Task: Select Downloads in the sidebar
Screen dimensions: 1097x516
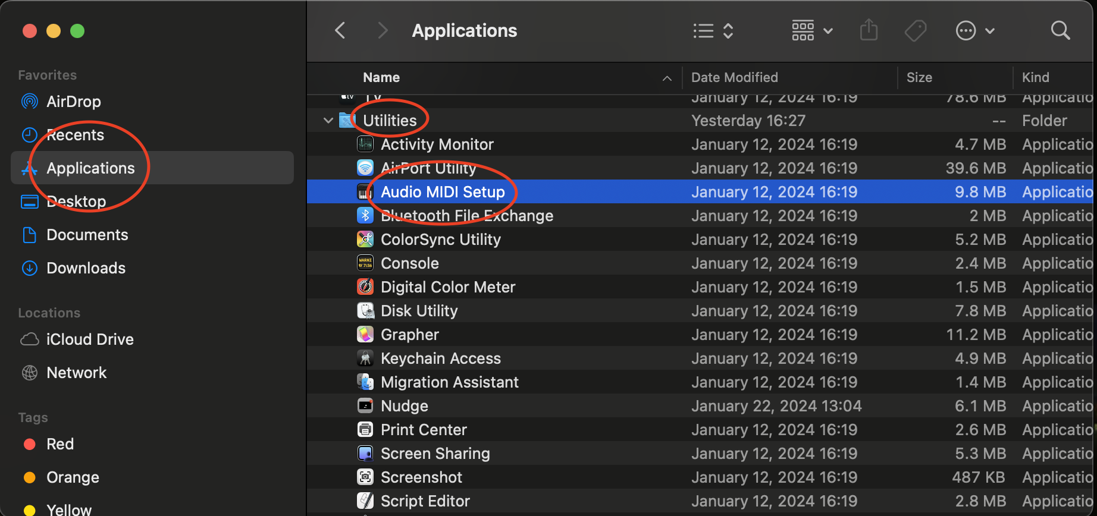Action: click(86, 268)
